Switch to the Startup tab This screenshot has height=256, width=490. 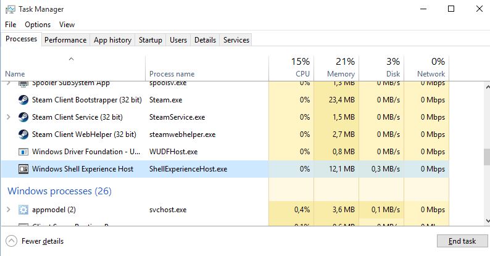[x=151, y=40]
